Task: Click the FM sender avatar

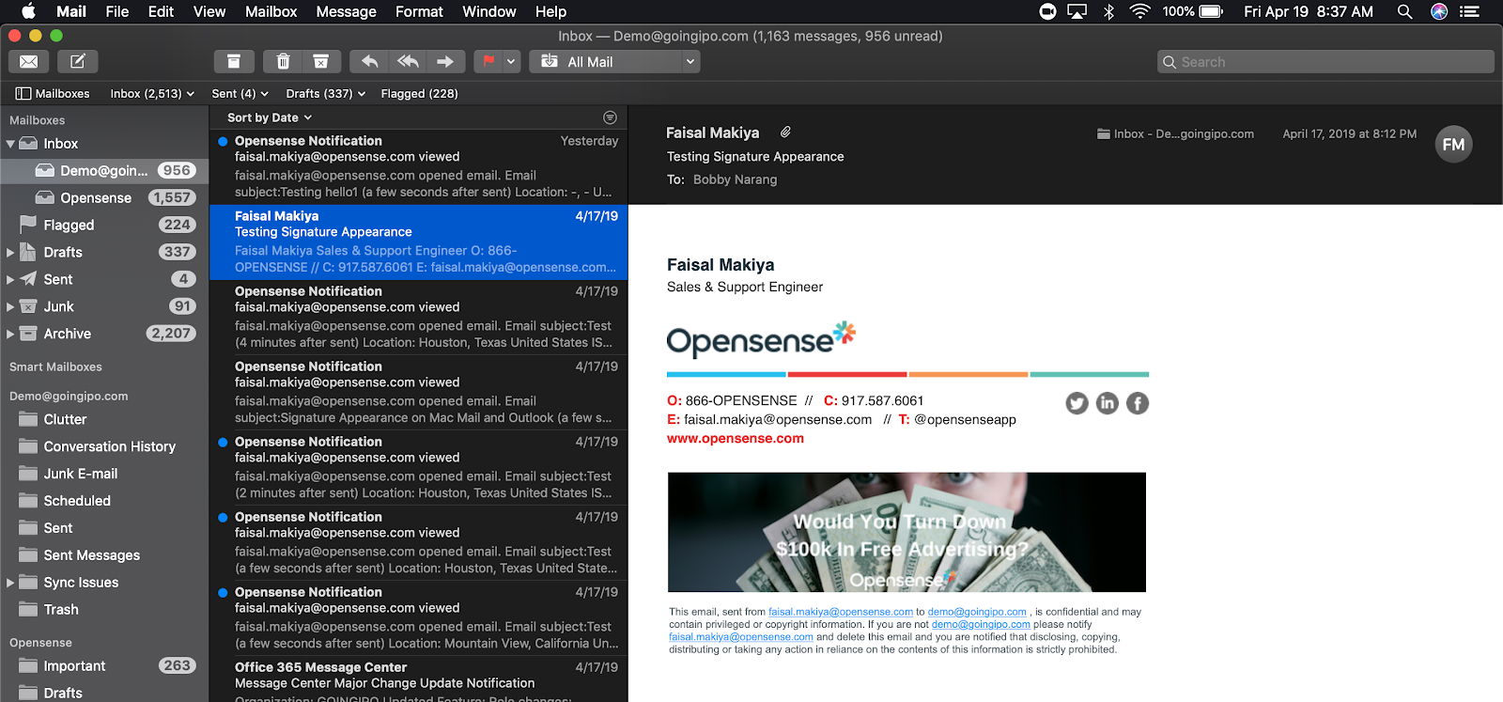Action: click(1453, 145)
